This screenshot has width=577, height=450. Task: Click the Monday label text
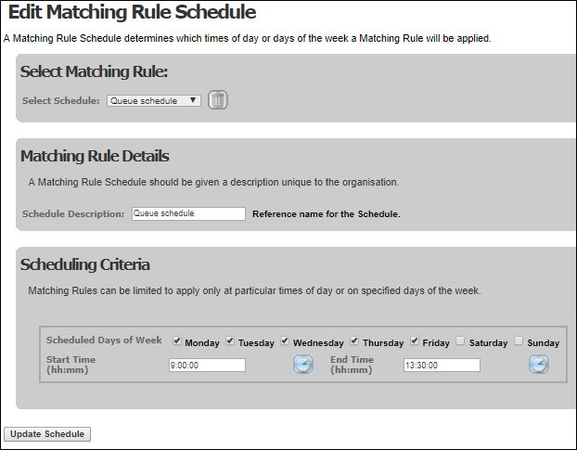(202, 343)
